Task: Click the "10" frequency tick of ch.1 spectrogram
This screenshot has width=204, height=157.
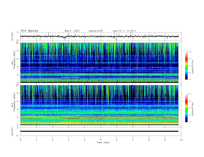Action: (17, 43)
